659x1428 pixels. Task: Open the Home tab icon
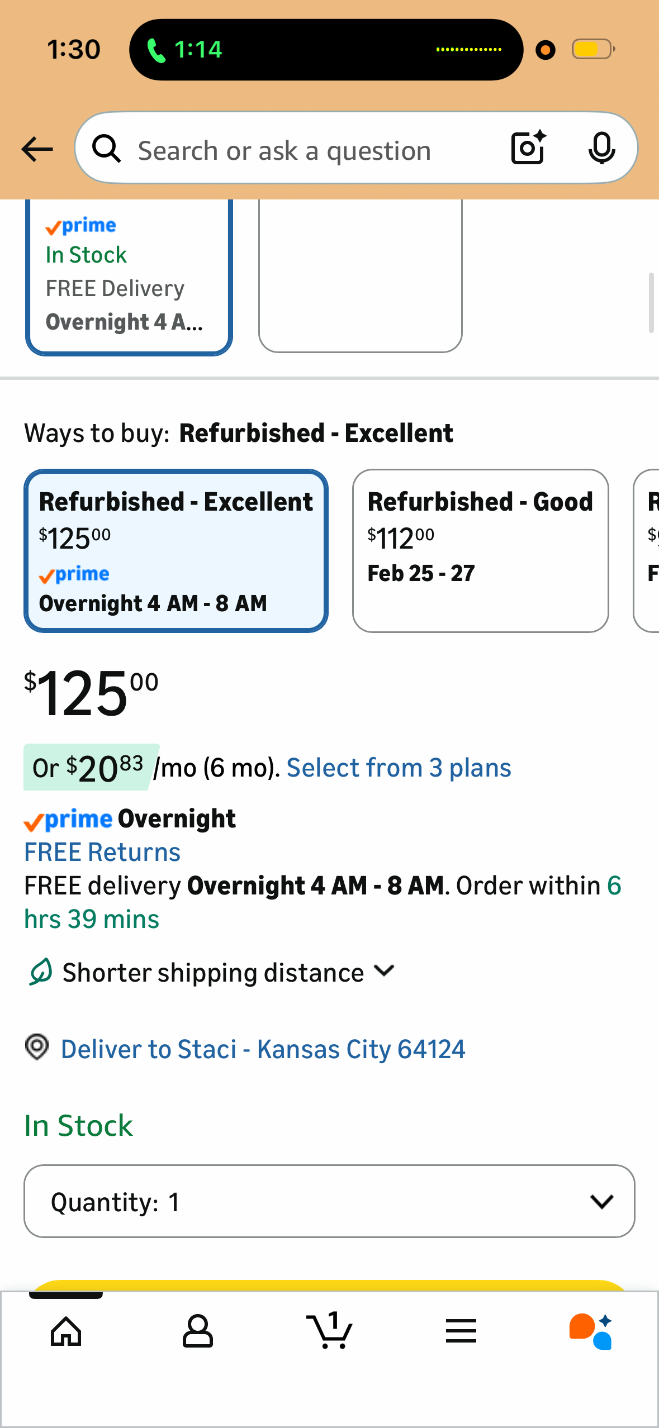(x=66, y=1331)
